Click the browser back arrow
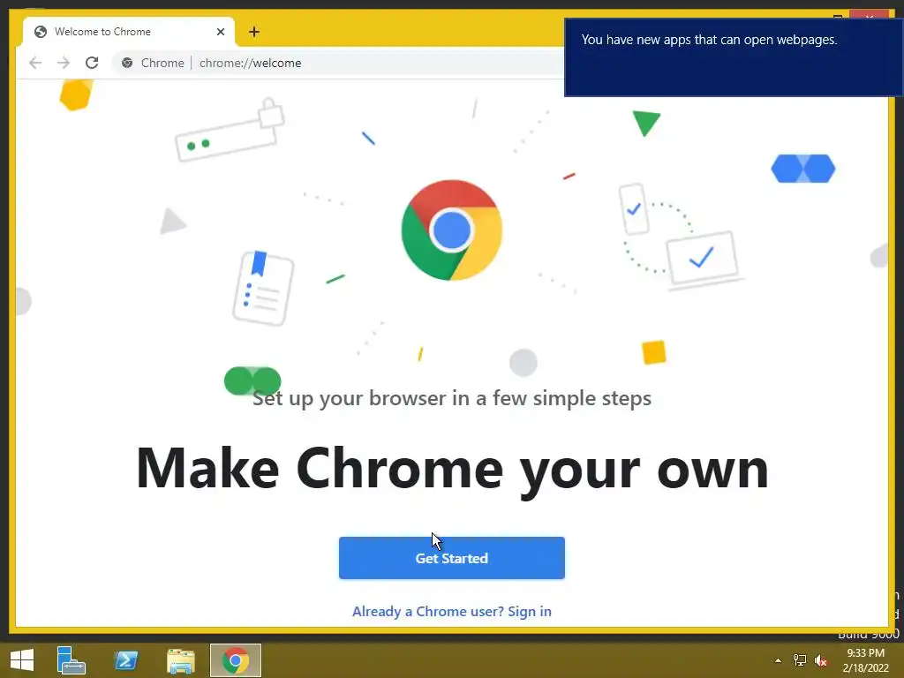904x678 pixels. pyautogui.click(x=35, y=63)
